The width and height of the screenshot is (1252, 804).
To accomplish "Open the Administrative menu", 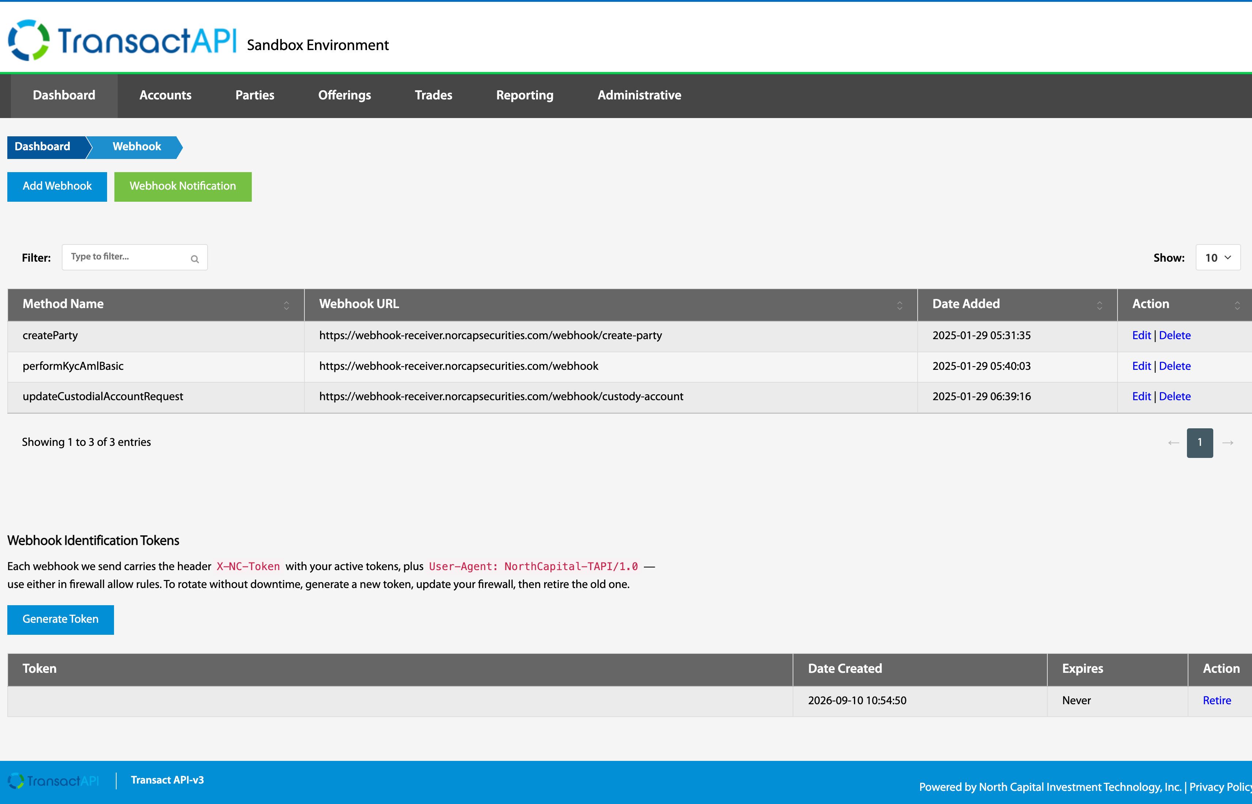I will (x=639, y=95).
